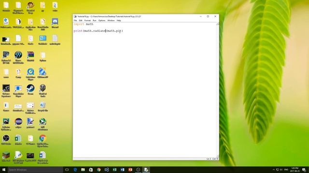The image size is (309, 173).
Task: Select the Python IDLE shortcut on desktop
Action: tap(18, 157)
